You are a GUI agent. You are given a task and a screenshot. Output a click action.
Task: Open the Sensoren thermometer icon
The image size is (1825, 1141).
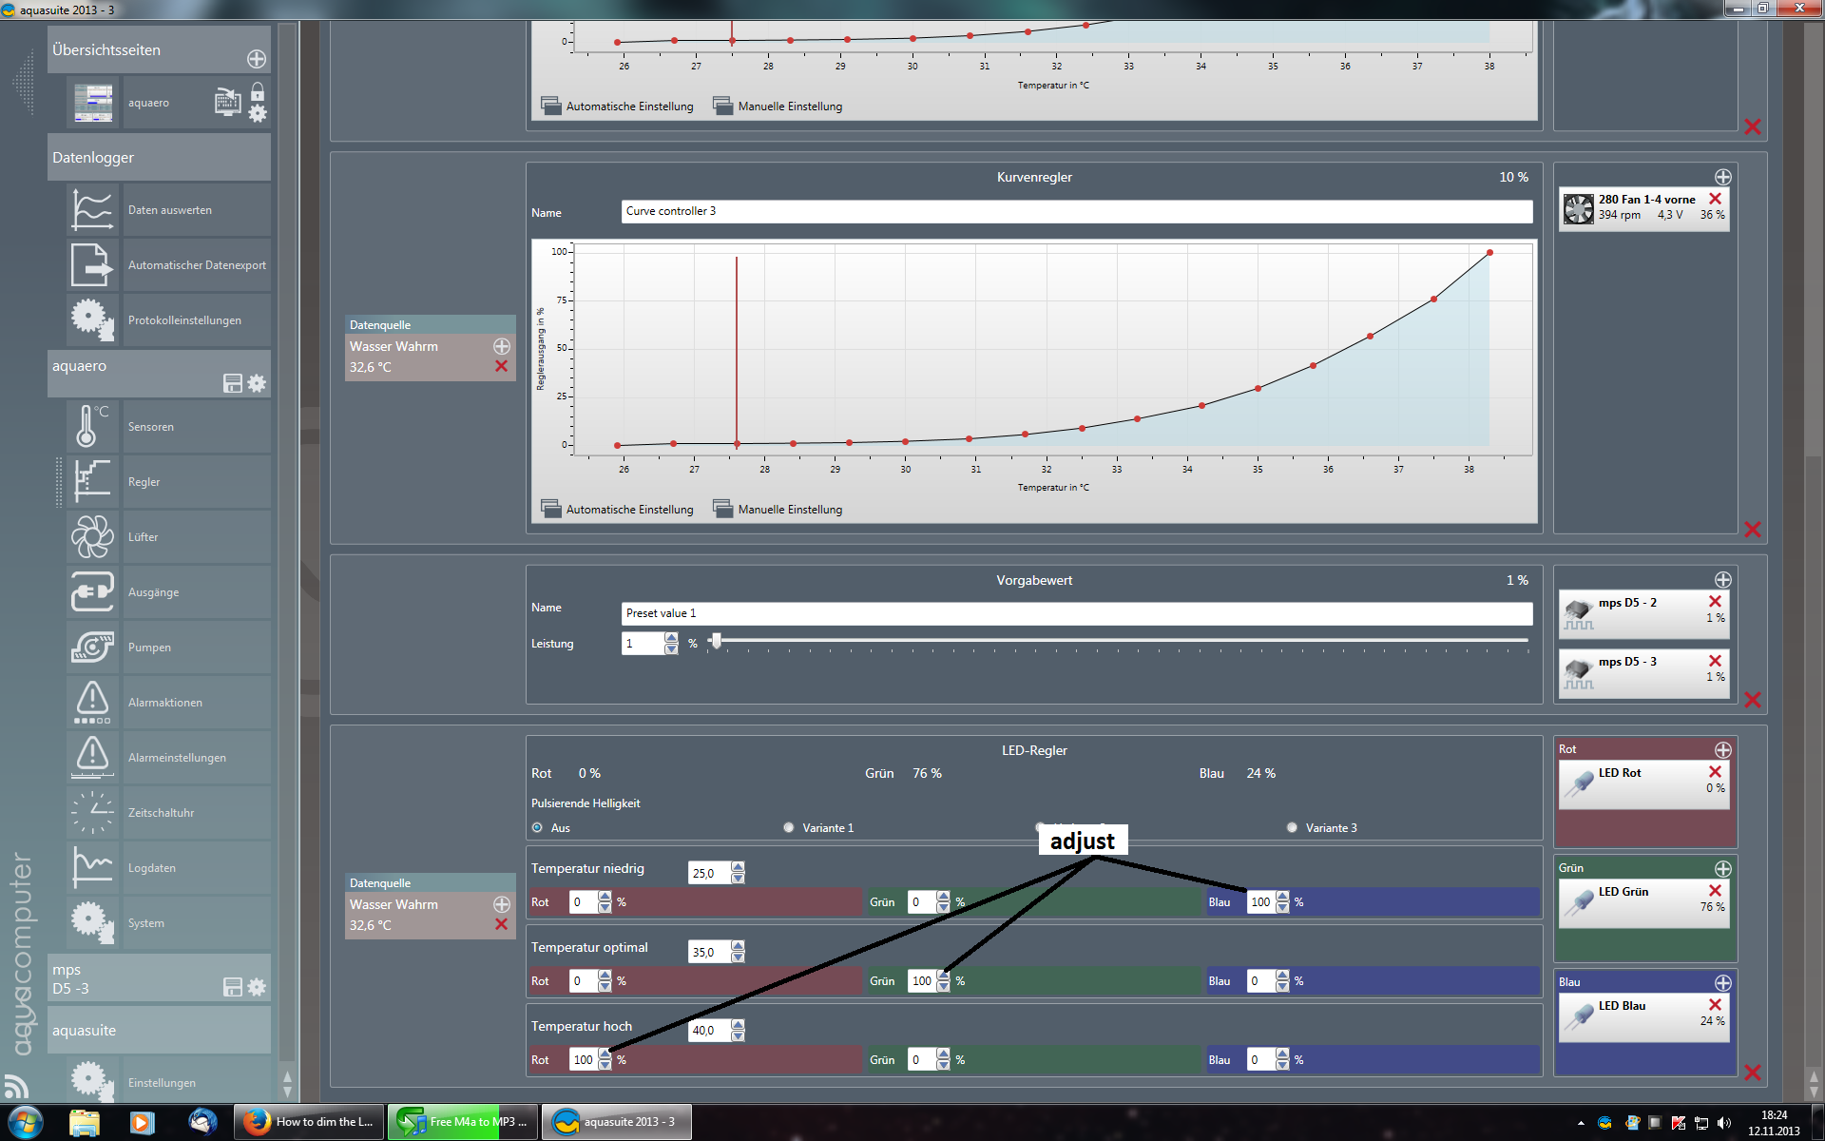pyautogui.click(x=92, y=426)
